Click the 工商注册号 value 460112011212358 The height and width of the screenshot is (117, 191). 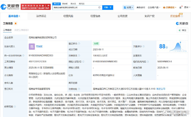(x=38, y=61)
